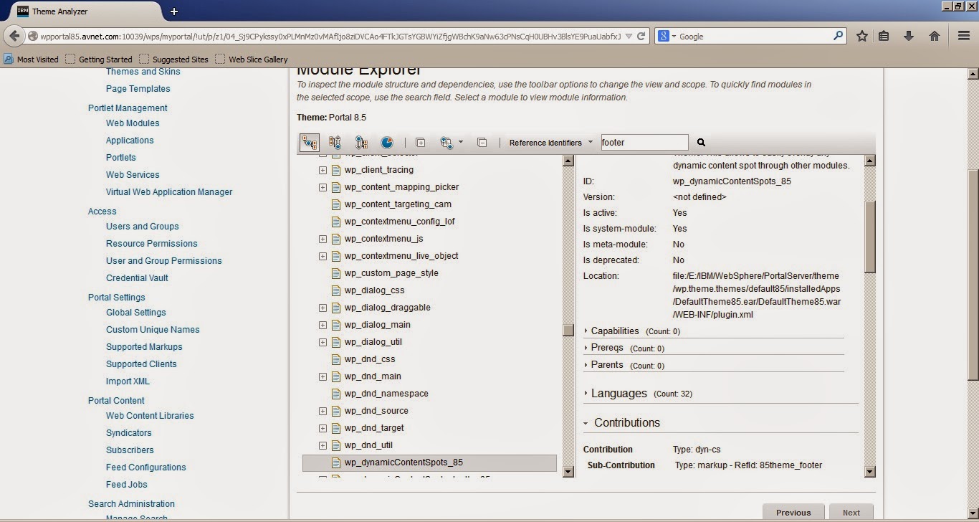This screenshot has width=979, height=522.
Task: Select the Theme Analyzer browser tab
Action: (86, 11)
